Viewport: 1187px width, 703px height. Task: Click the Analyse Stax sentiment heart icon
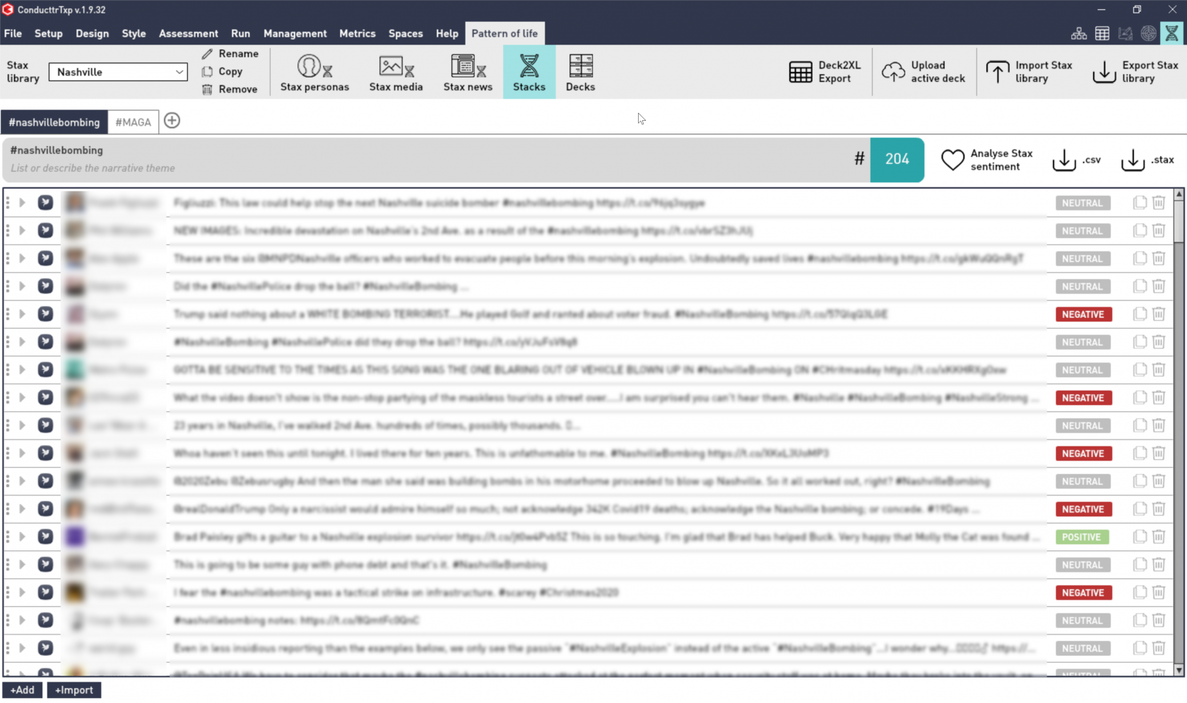(952, 160)
